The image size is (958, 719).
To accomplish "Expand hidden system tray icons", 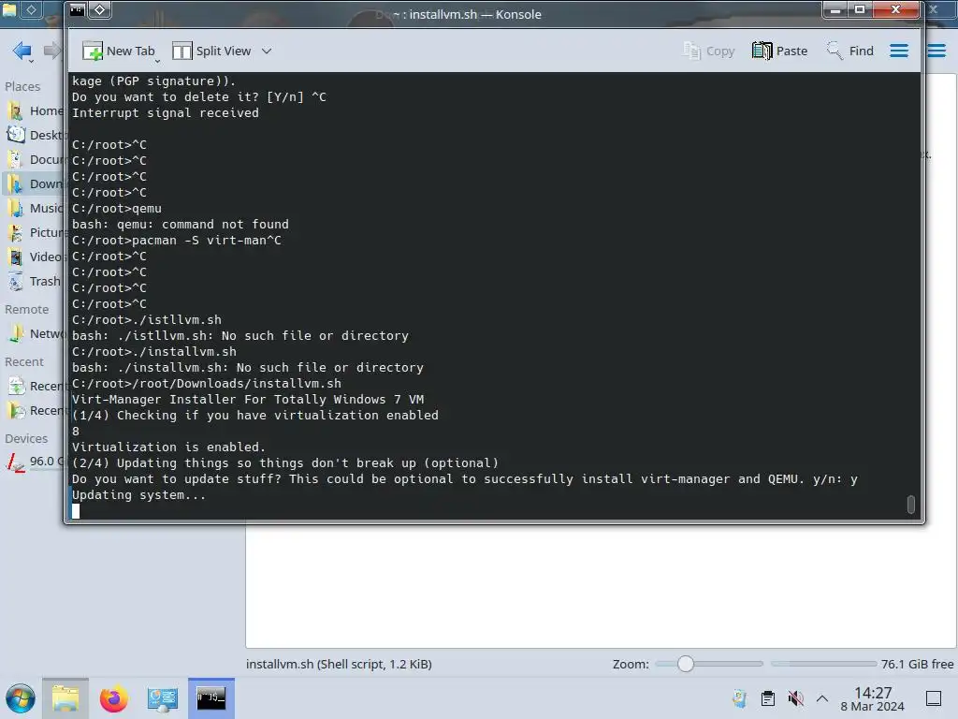I will click(822, 698).
